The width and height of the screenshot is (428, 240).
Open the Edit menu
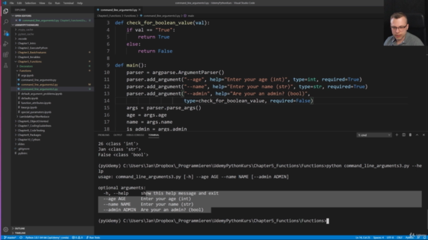point(19,3)
